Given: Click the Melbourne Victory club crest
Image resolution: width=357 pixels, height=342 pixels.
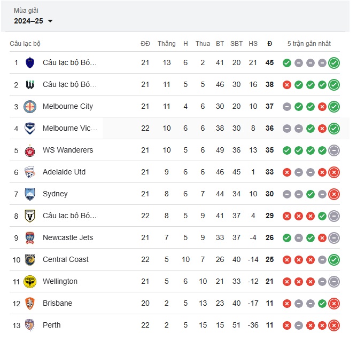Looking at the screenshot, I should tap(30, 129).
